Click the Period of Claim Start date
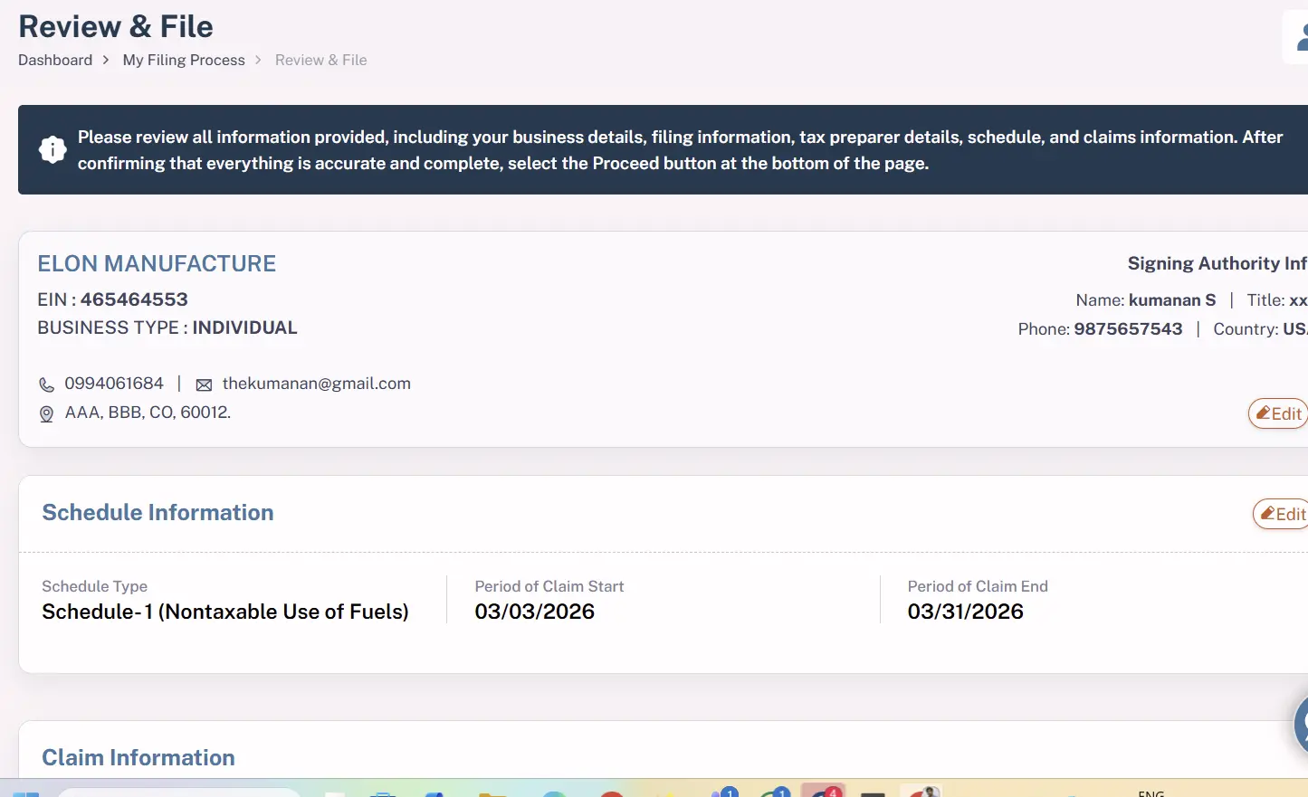 click(x=534, y=612)
